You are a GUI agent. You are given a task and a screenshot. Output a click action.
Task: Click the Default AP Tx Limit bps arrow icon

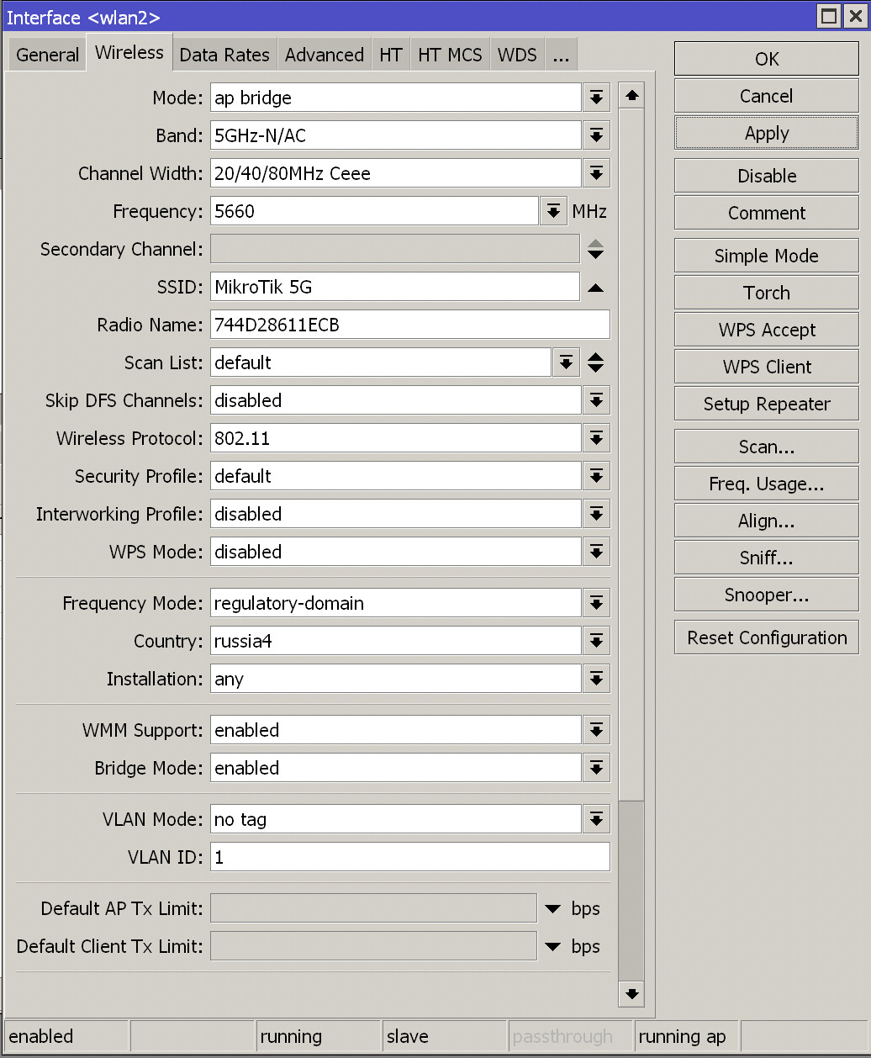point(552,908)
